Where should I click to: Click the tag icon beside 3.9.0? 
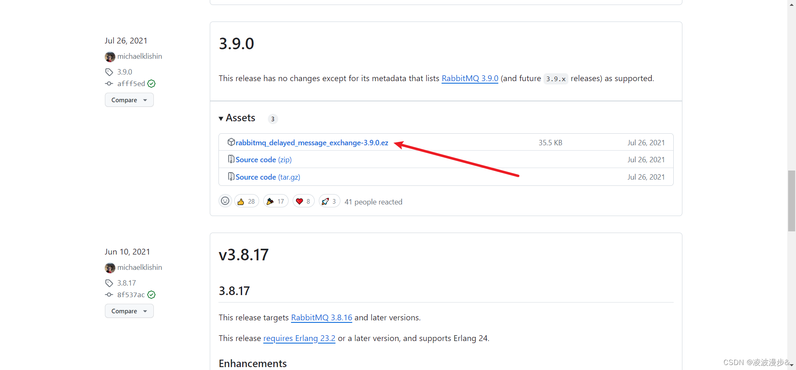pos(109,72)
